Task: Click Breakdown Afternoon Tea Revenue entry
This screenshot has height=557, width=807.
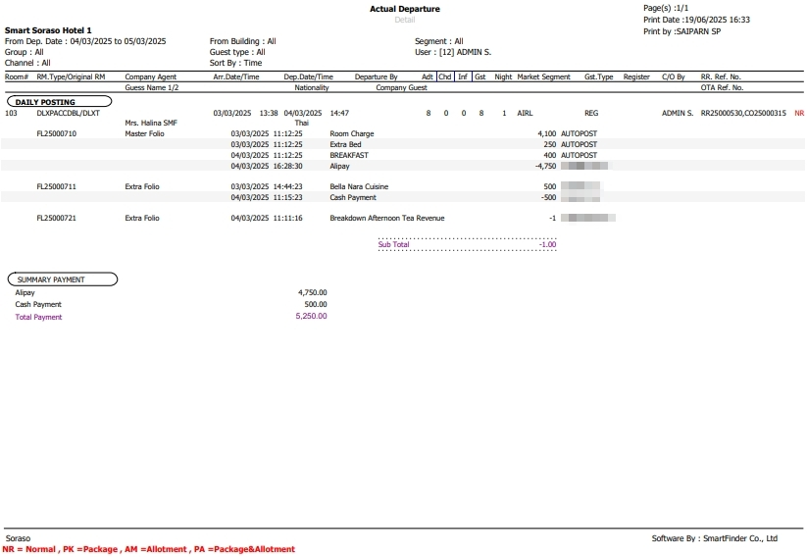Action: pos(386,218)
